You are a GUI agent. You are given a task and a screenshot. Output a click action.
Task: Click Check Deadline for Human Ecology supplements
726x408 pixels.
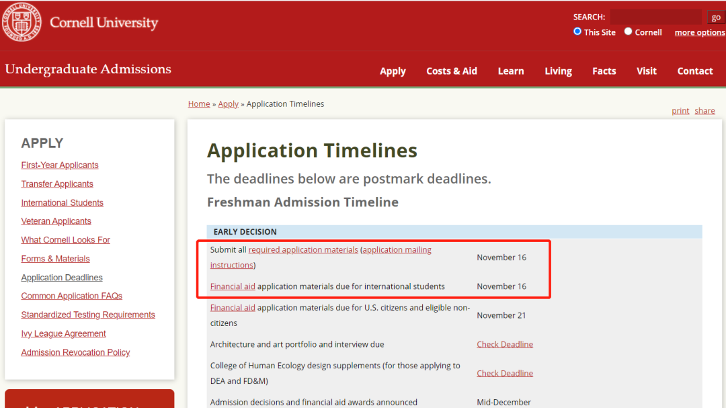pyautogui.click(x=505, y=373)
